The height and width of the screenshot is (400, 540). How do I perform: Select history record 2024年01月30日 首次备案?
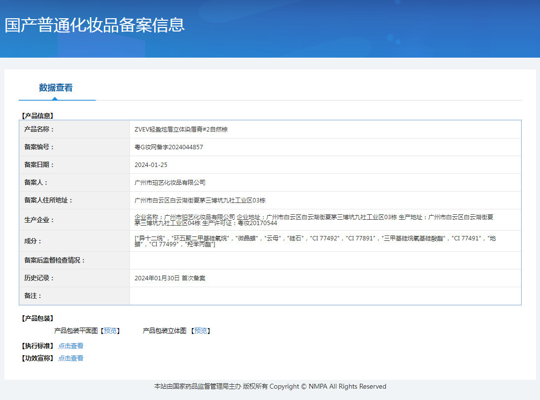(x=170, y=278)
